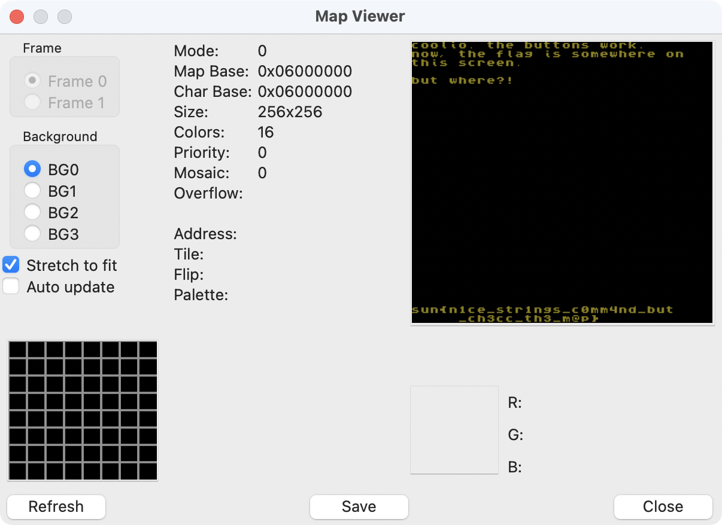Viewport: 722px width, 525px height.
Task: Click the Map Viewer window title
Action: click(360, 16)
